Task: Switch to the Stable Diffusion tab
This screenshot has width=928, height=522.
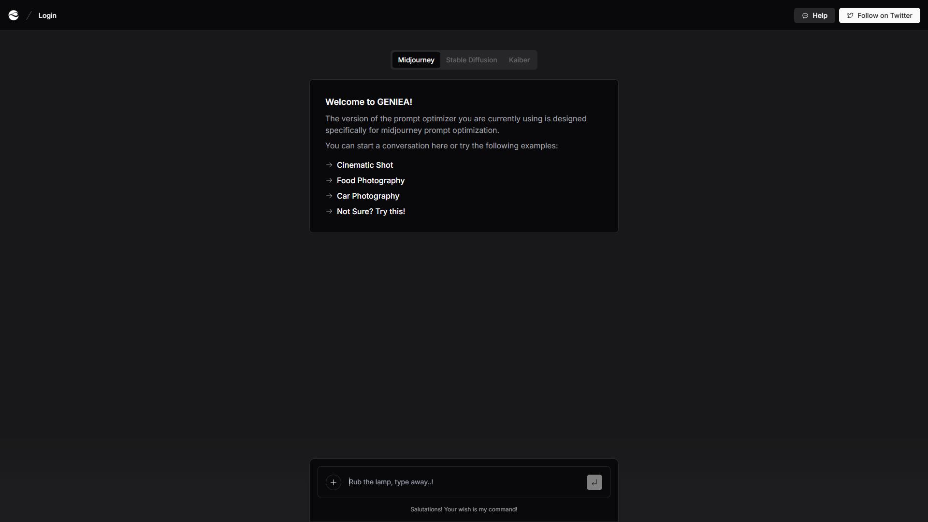Action: (x=472, y=60)
